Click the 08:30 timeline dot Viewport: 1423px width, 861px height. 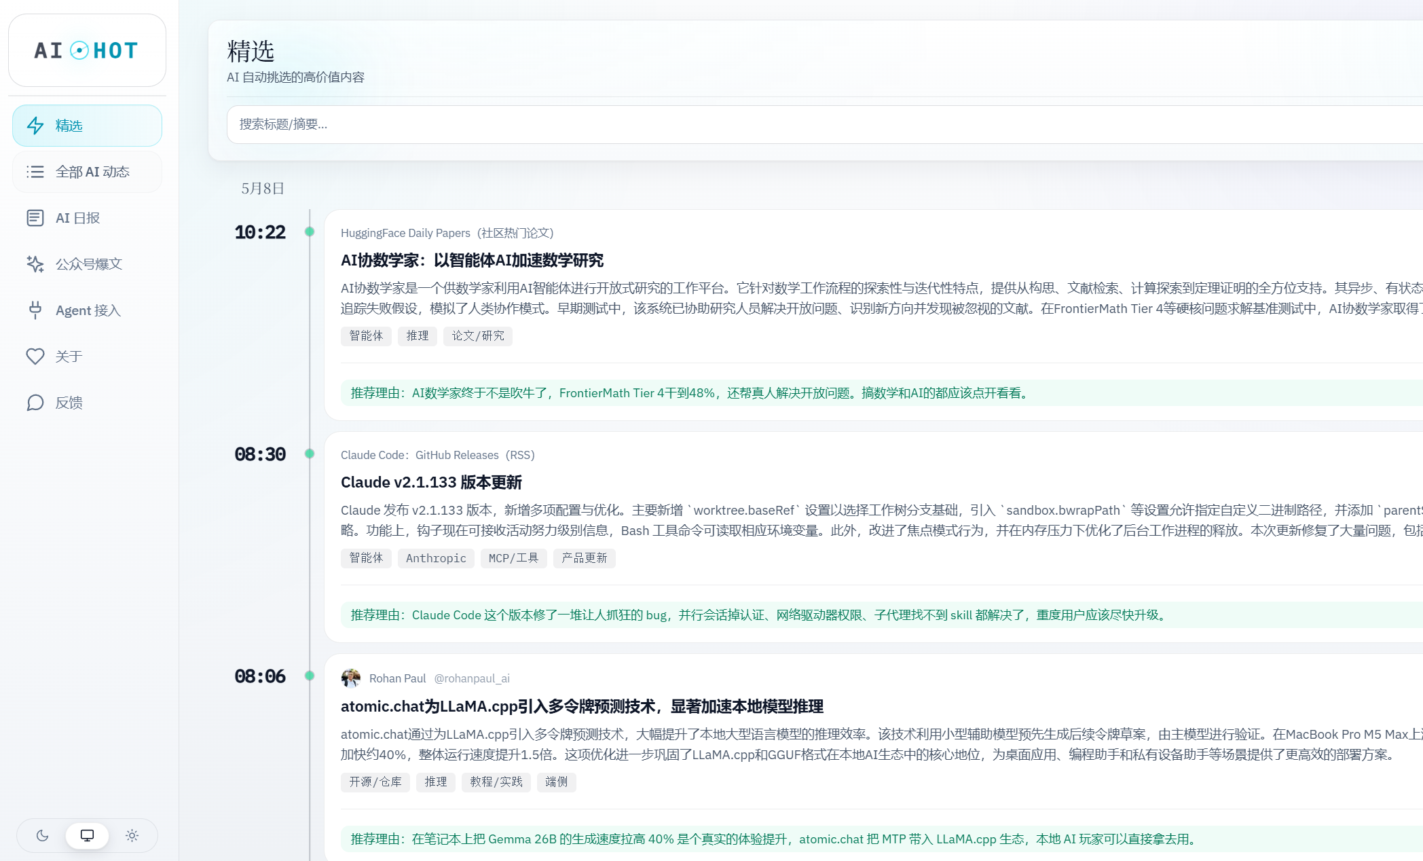pos(310,454)
